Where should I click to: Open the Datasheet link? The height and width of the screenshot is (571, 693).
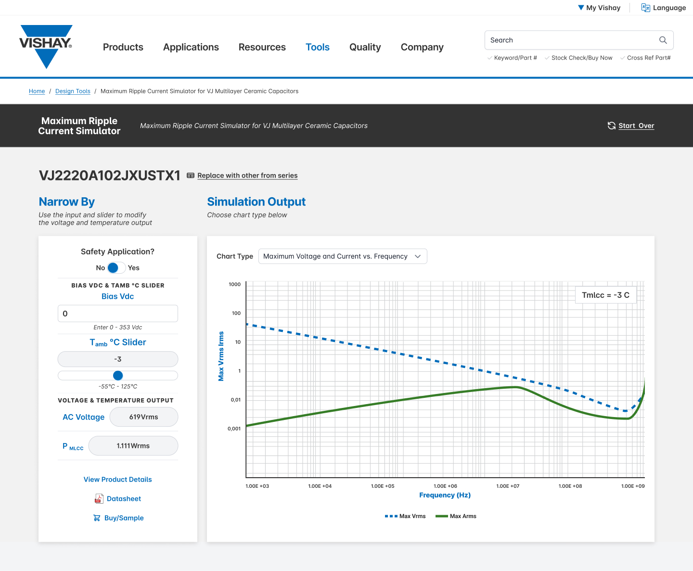tap(124, 499)
